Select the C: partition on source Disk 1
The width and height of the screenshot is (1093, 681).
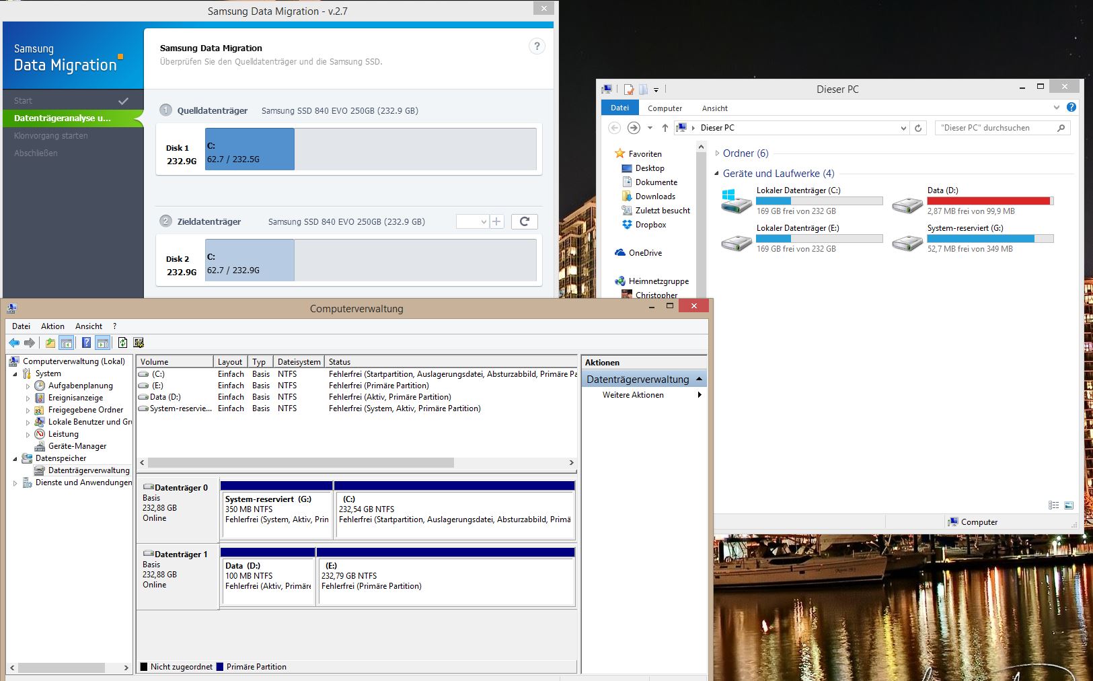250,149
